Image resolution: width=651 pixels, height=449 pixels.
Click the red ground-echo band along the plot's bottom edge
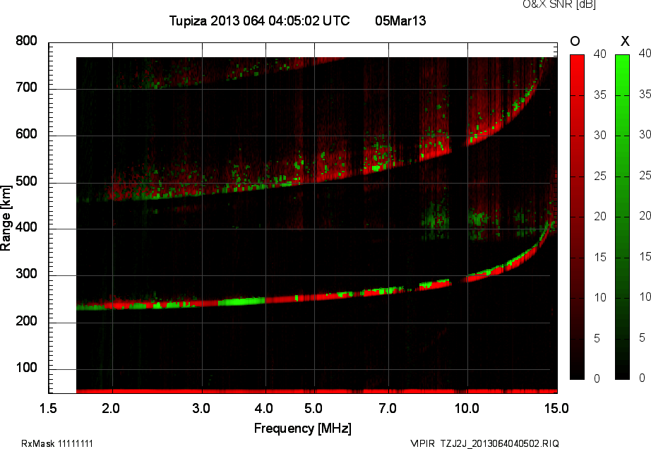(x=317, y=391)
